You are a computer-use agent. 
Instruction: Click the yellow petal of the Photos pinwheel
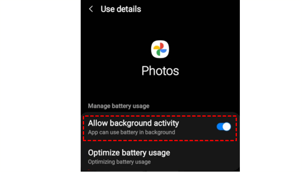click(157, 47)
